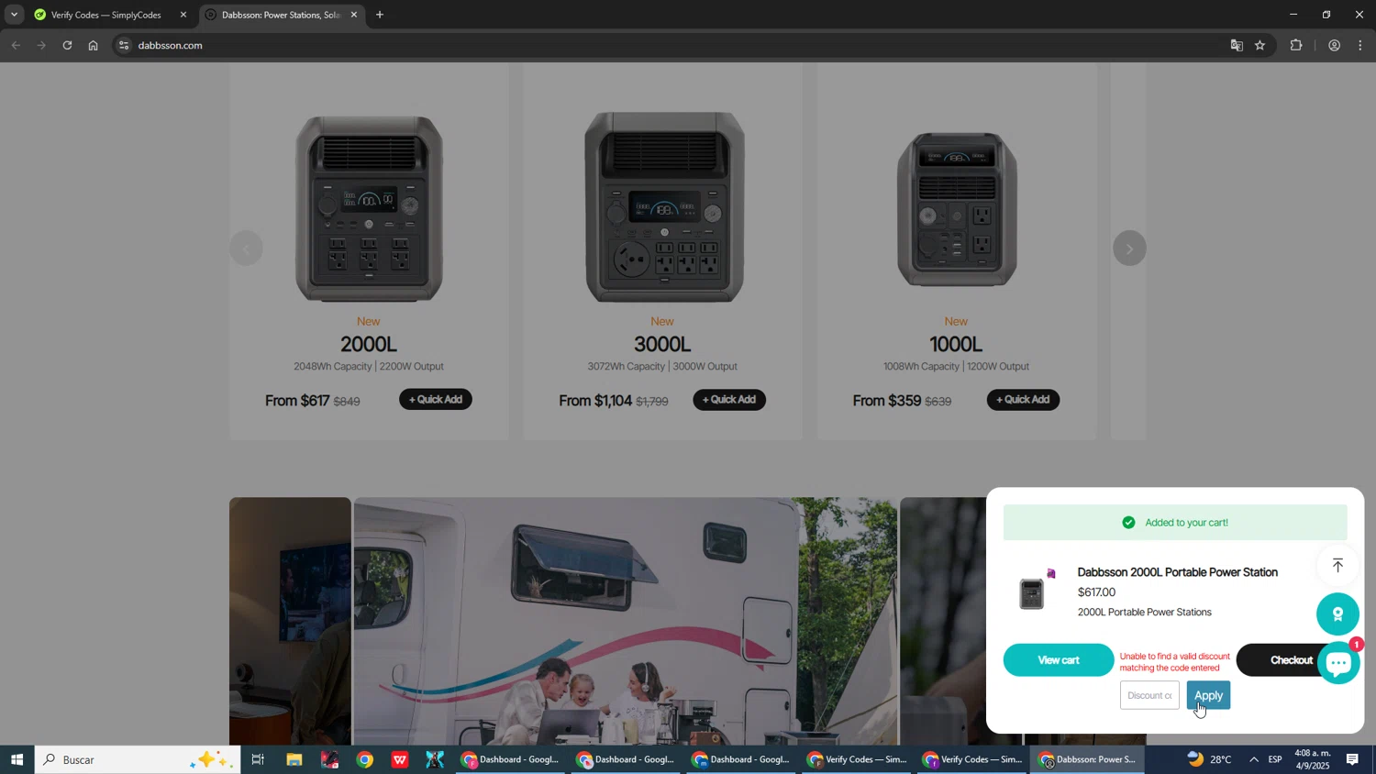Screen dimensions: 1376x774
Task: Click the cart item thumbnail image
Action: click(1032, 593)
